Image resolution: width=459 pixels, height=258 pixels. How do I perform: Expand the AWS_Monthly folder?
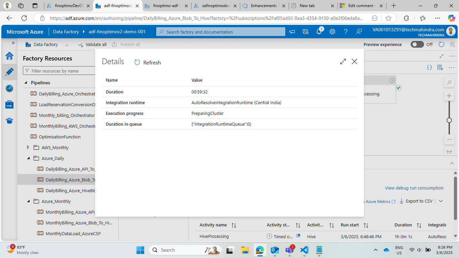pyautogui.click(x=28, y=147)
